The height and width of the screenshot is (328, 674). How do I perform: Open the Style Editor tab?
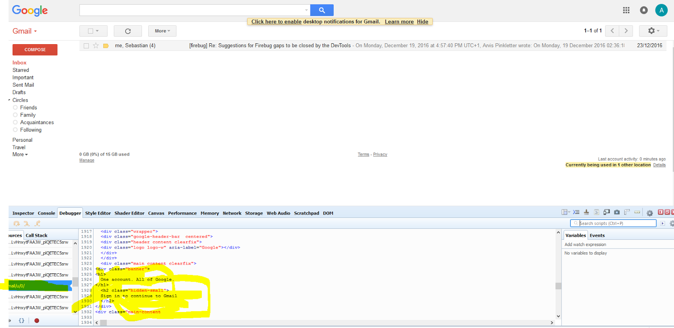tap(98, 213)
